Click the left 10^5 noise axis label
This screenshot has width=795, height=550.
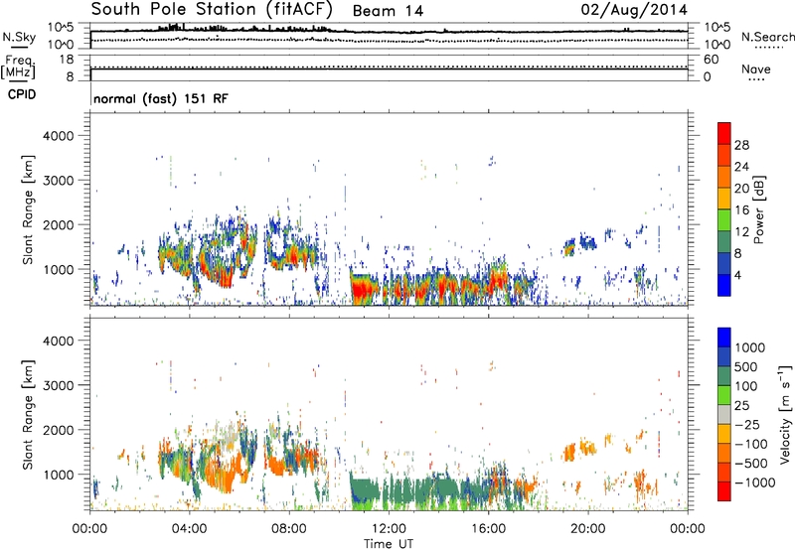coord(61,27)
